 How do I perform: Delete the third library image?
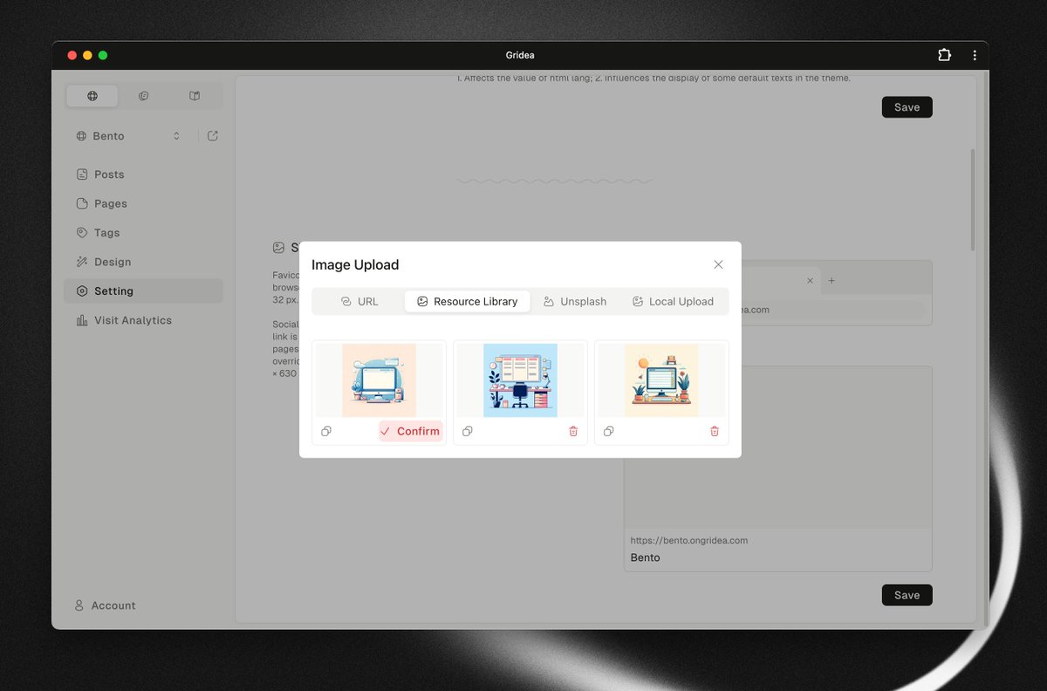pyautogui.click(x=715, y=431)
